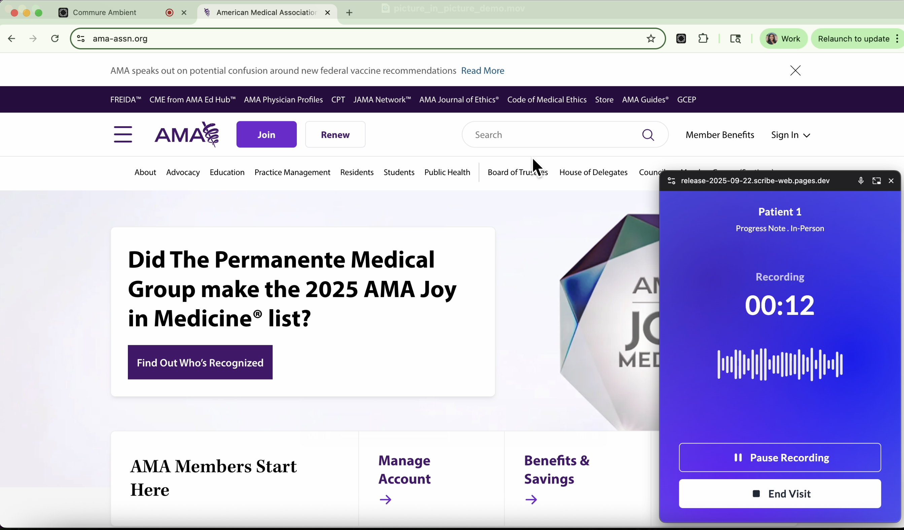Open the Practice Management menu item
Screen dimensions: 904x530
point(292,172)
